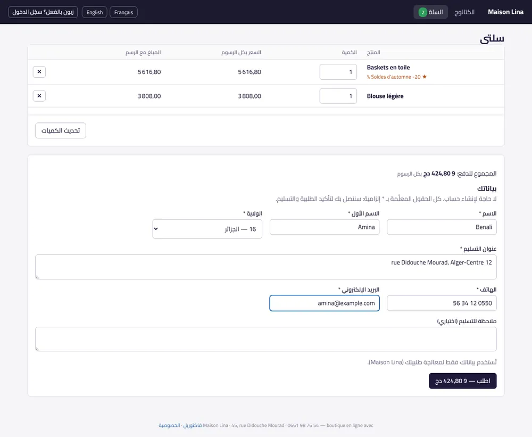Submit the order with the اطلب button

point(462,381)
